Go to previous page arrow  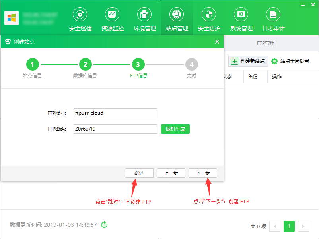click(275, 226)
